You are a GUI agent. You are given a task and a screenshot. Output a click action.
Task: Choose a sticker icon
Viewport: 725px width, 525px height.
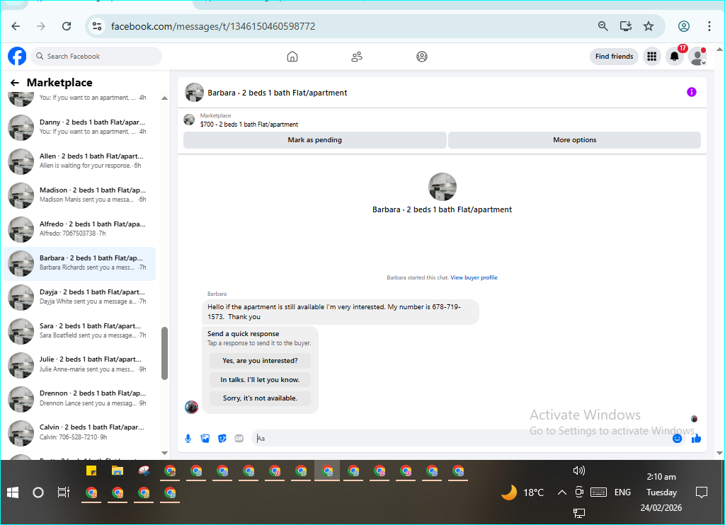click(222, 438)
